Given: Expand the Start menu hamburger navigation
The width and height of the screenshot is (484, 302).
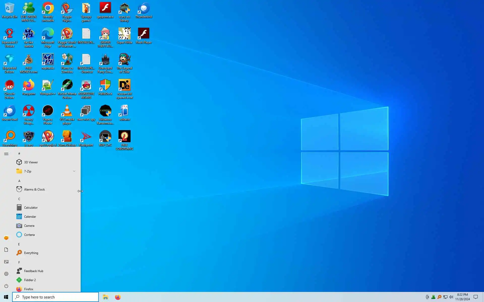Looking at the screenshot, I should [x=6, y=154].
